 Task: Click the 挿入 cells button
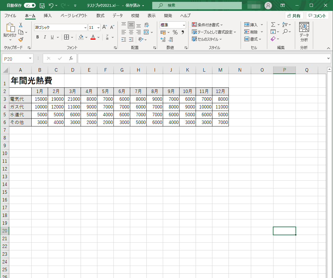[251, 25]
